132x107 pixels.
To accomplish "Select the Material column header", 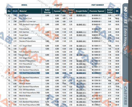I will pyautogui.click(x=30, y=11).
